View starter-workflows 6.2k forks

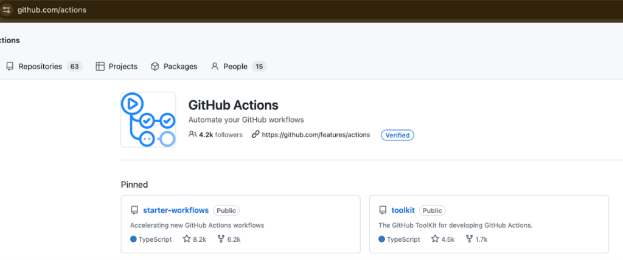point(229,239)
